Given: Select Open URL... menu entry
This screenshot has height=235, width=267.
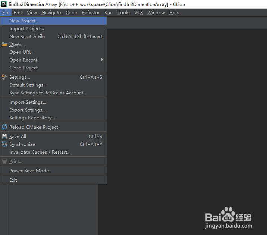Looking at the screenshot, I should pyautogui.click(x=53, y=52).
